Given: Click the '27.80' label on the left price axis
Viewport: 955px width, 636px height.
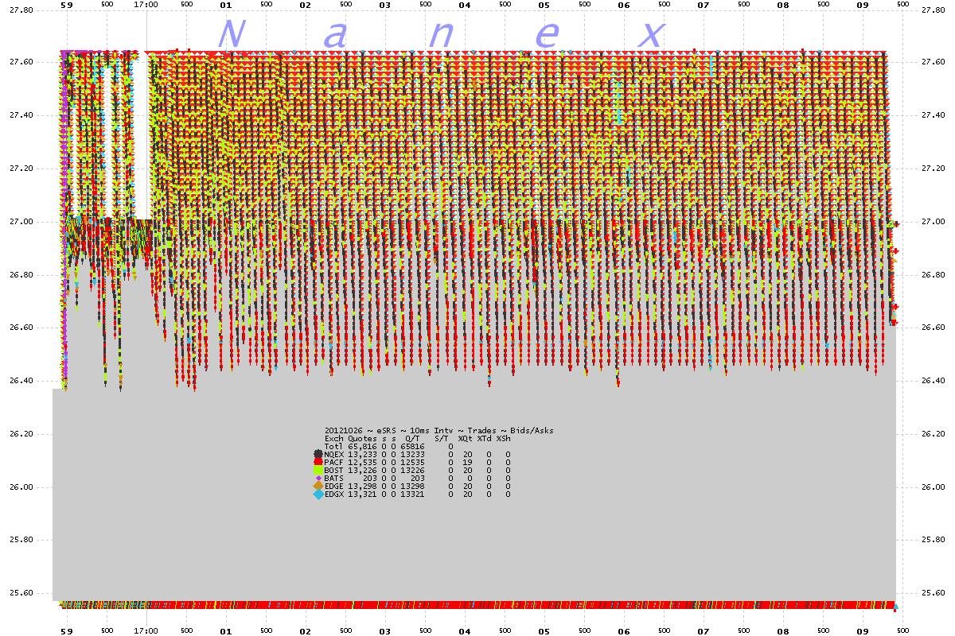Looking at the screenshot, I should [x=20, y=10].
